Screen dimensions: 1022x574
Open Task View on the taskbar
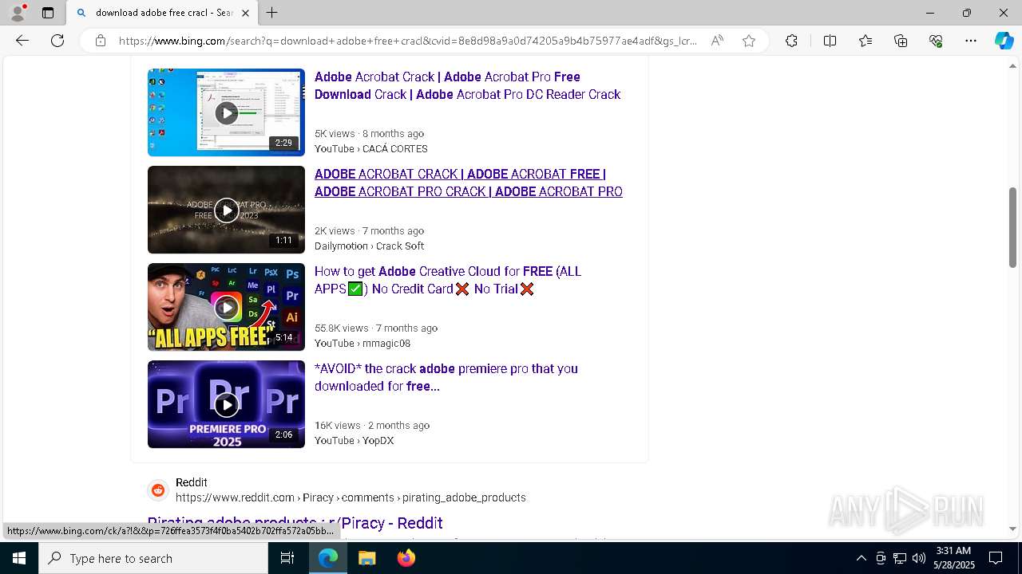(x=287, y=558)
